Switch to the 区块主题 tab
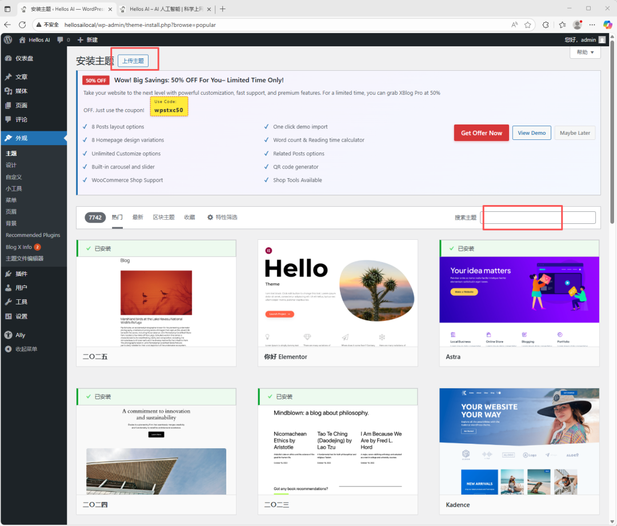 coord(163,218)
